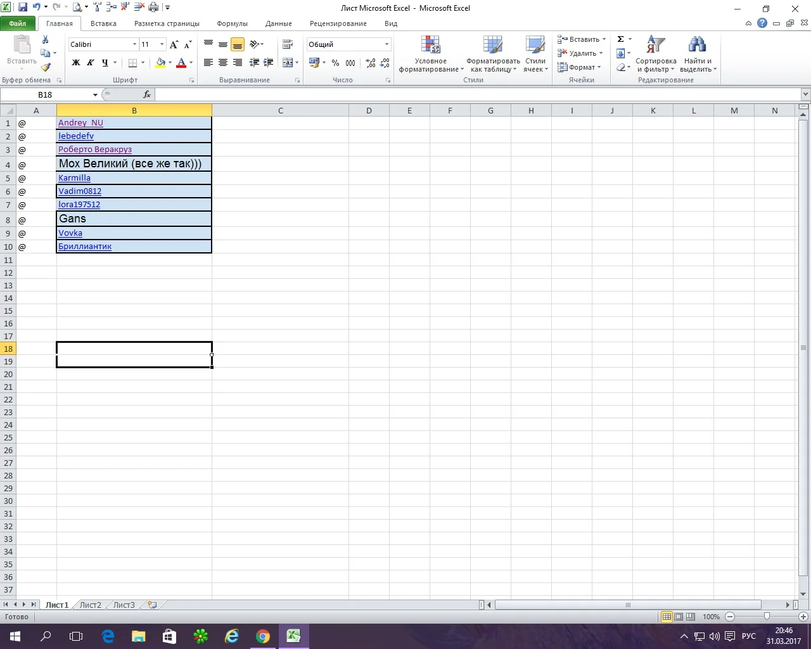Click the insert function fx icon

click(x=146, y=94)
